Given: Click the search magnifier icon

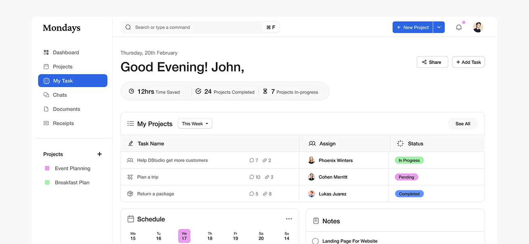Looking at the screenshot, I should 128,27.
